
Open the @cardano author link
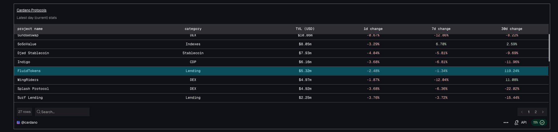(29, 122)
